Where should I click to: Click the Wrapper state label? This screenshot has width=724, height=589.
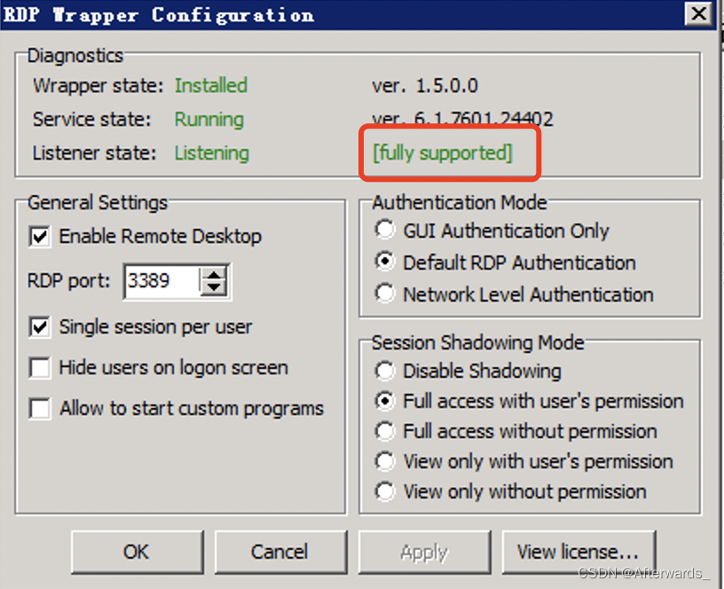pyautogui.click(x=98, y=86)
